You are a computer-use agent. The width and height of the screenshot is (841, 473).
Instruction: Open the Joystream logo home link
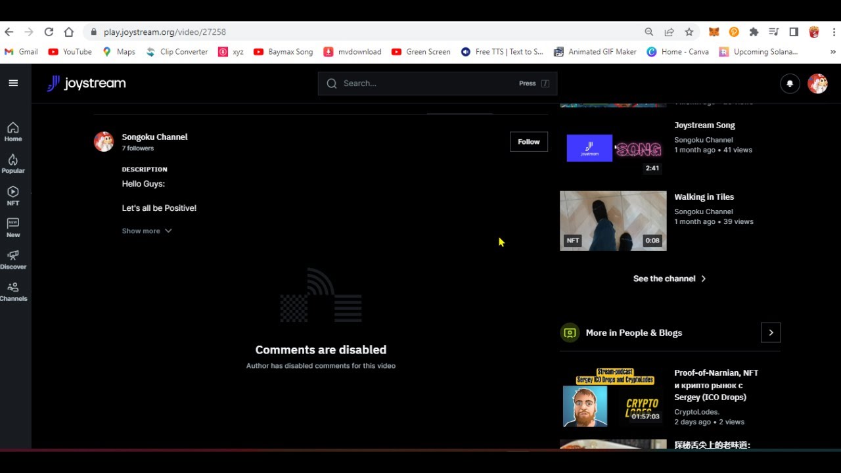tap(86, 83)
